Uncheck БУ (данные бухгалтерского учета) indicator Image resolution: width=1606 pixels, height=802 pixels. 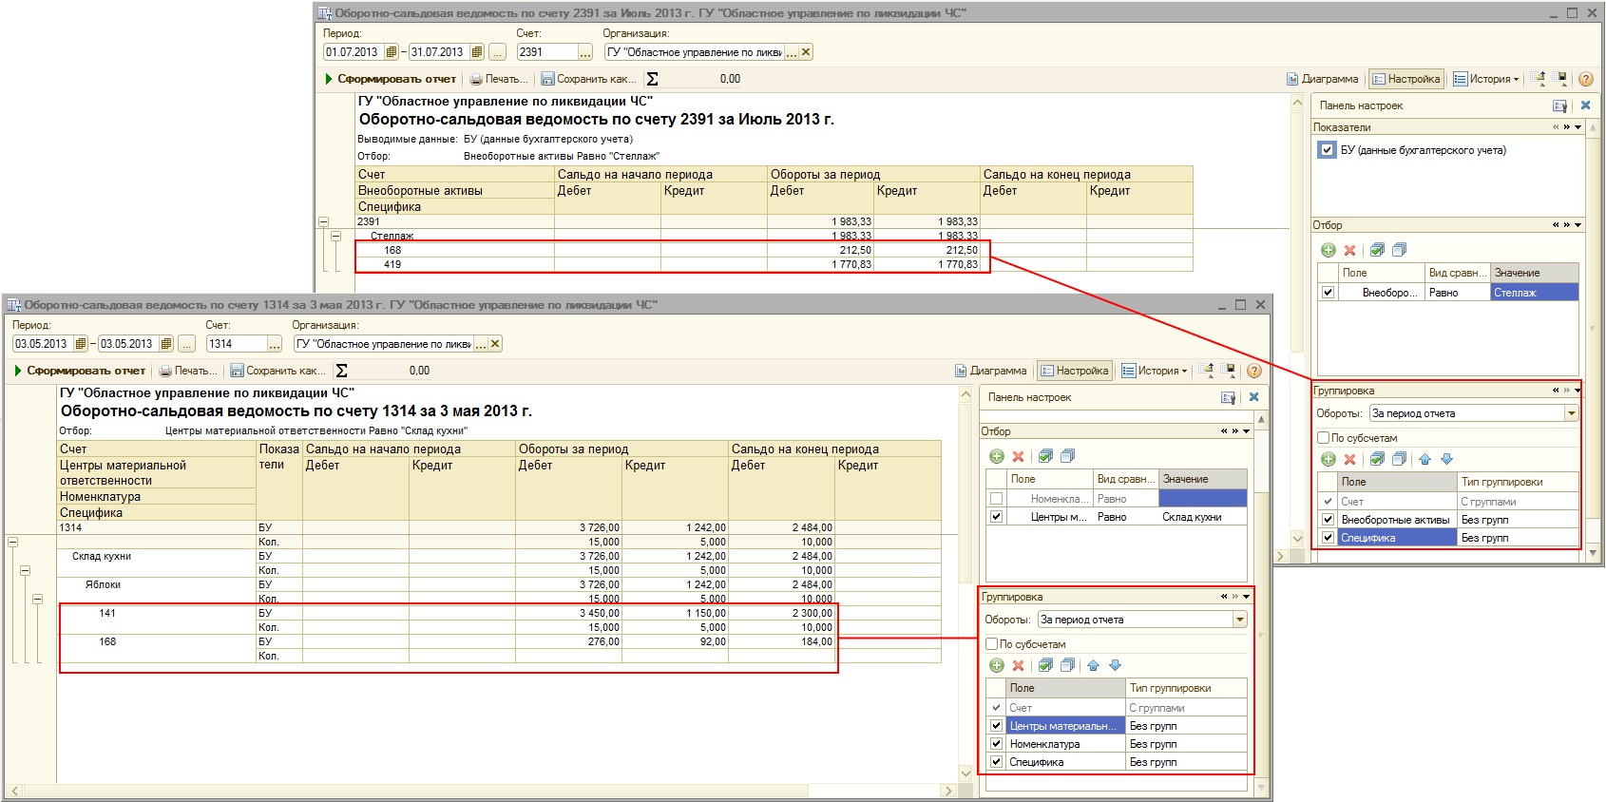coord(1327,150)
